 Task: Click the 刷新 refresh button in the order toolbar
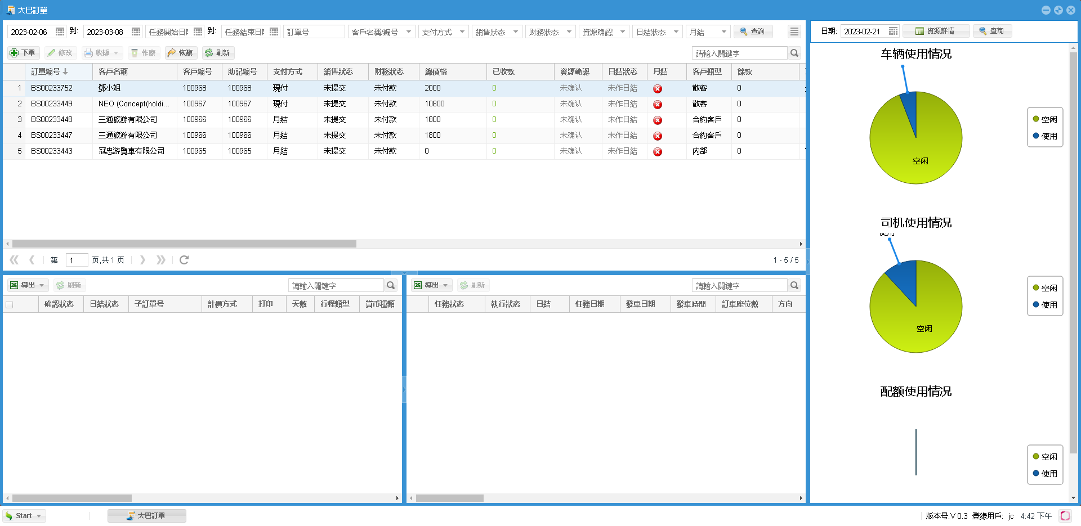[x=218, y=53]
